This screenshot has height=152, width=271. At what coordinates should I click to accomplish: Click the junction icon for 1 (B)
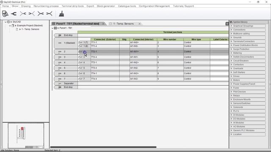(81, 46)
